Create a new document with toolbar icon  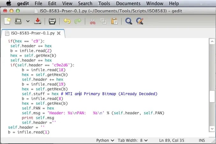click(x=7, y=21)
